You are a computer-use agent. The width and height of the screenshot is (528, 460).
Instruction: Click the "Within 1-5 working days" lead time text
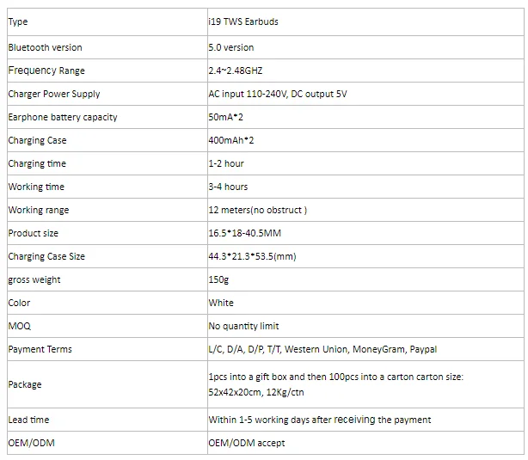tap(319, 420)
